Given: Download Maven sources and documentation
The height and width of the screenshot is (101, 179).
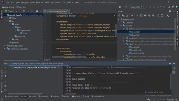Looking at the screenshot, I should click(x=127, y=15).
